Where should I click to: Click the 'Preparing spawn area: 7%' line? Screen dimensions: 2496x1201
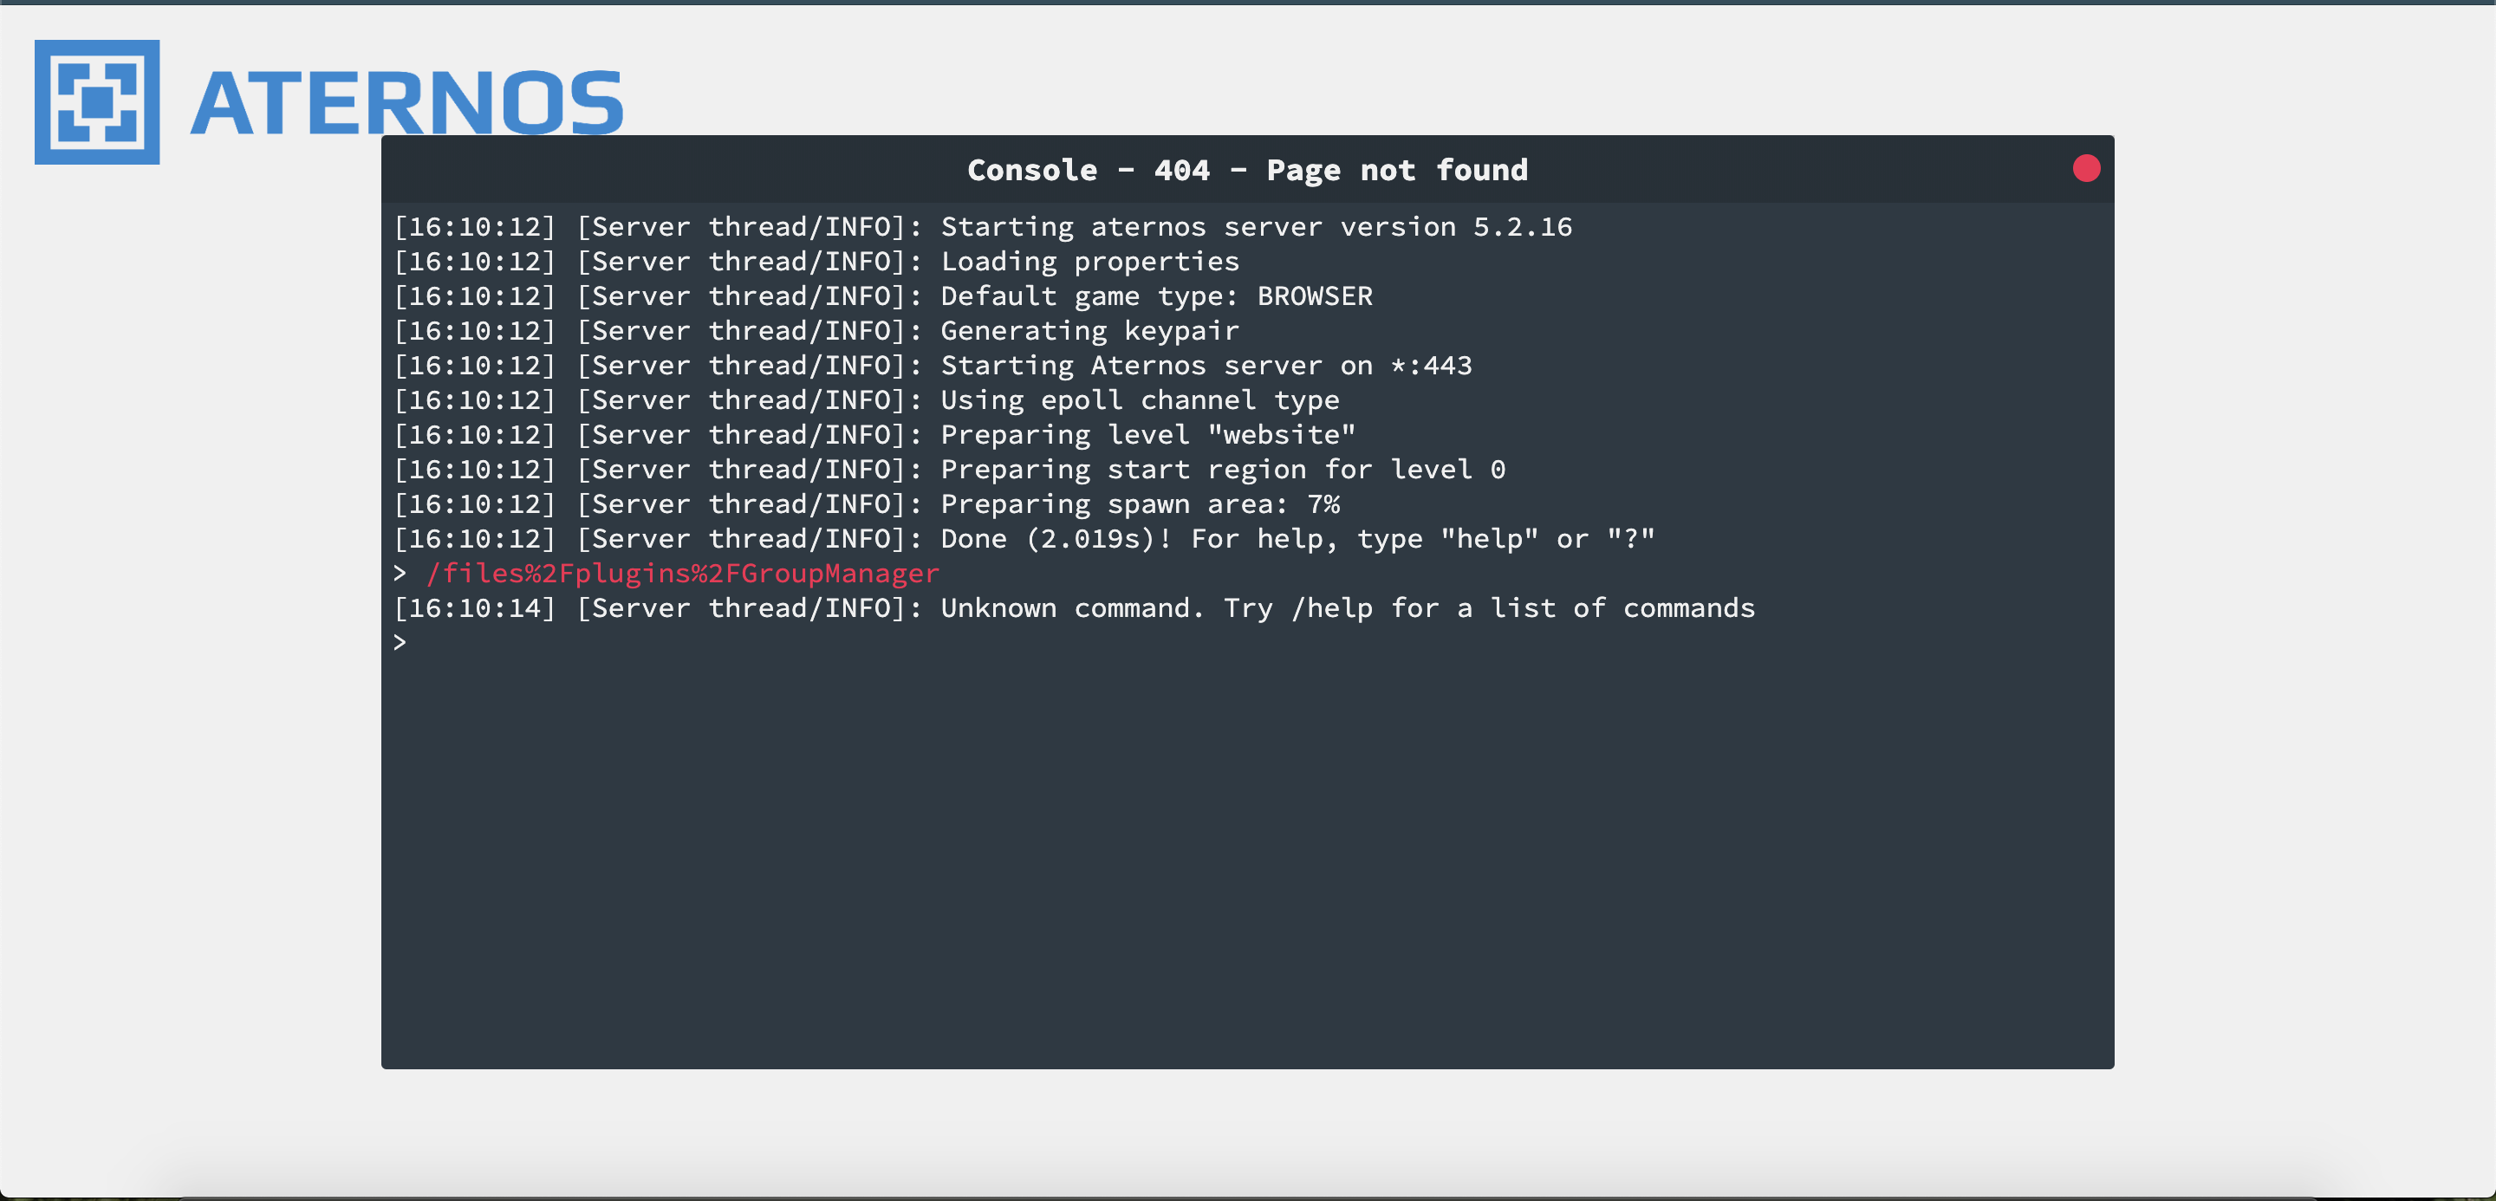867,504
